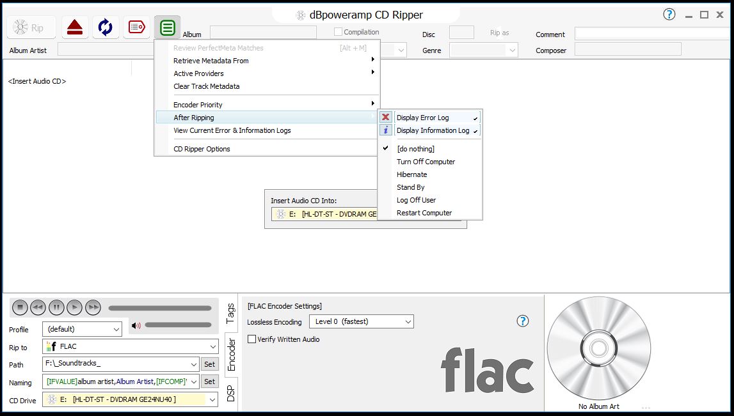Image resolution: width=734 pixels, height=416 pixels.
Task: Toggle Display Error Log option
Action: [423, 118]
